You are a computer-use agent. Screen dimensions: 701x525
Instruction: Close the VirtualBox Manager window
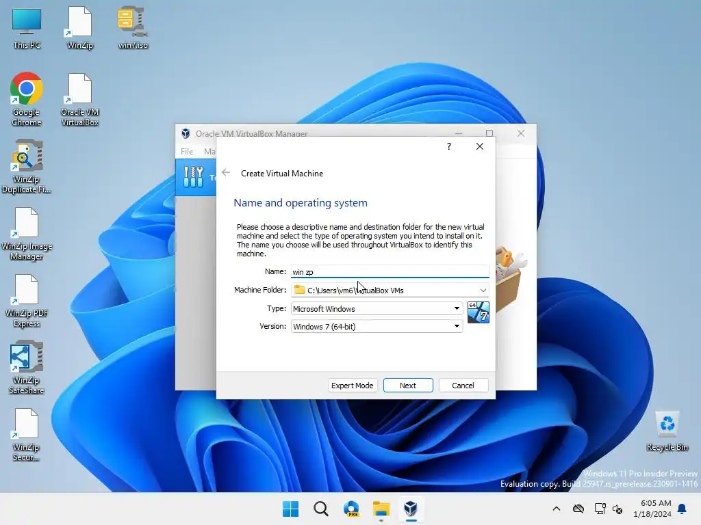point(521,133)
